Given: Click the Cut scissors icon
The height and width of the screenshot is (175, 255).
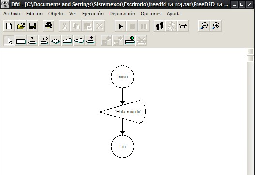Looking at the screenshot, I should point(64,26).
